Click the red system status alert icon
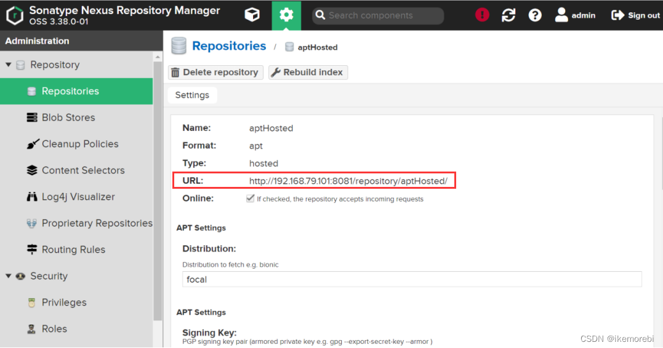This screenshot has height=348, width=663. tap(482, 15)
